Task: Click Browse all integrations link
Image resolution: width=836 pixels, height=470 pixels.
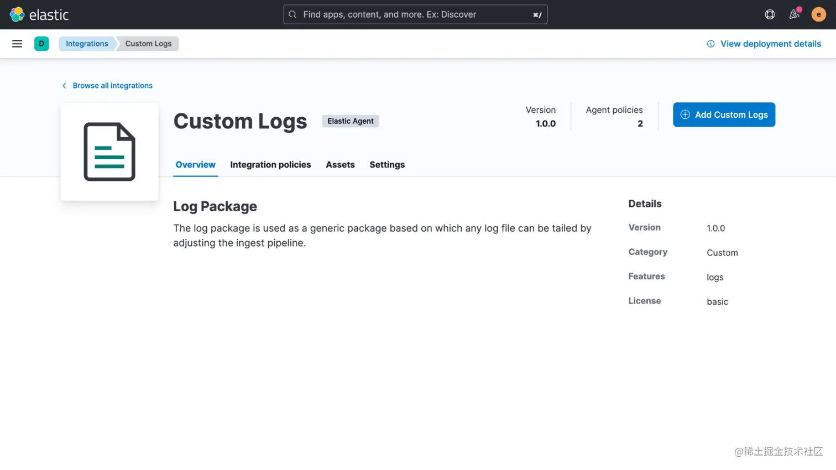Action: pos(107,86)
